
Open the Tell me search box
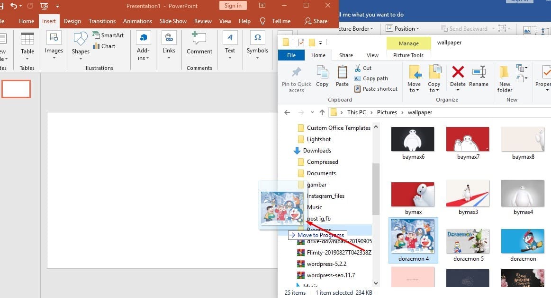275,21
